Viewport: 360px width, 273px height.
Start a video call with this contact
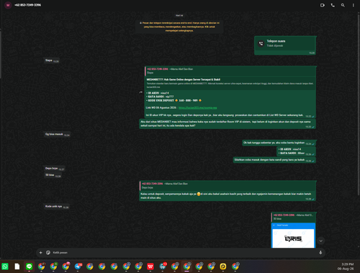pos(323,5)
